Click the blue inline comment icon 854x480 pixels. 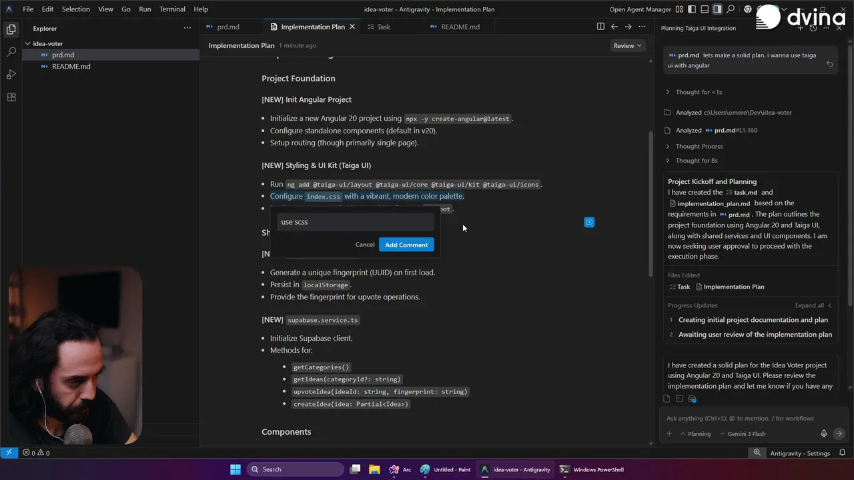tap(589, 222)
